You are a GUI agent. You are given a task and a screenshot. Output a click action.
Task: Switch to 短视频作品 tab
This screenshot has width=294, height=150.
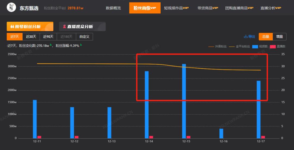tap(176, 8)
